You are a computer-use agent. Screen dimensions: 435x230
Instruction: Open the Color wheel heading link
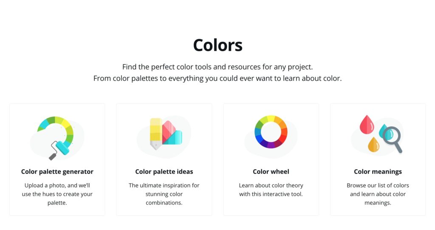tap(271, 172)
